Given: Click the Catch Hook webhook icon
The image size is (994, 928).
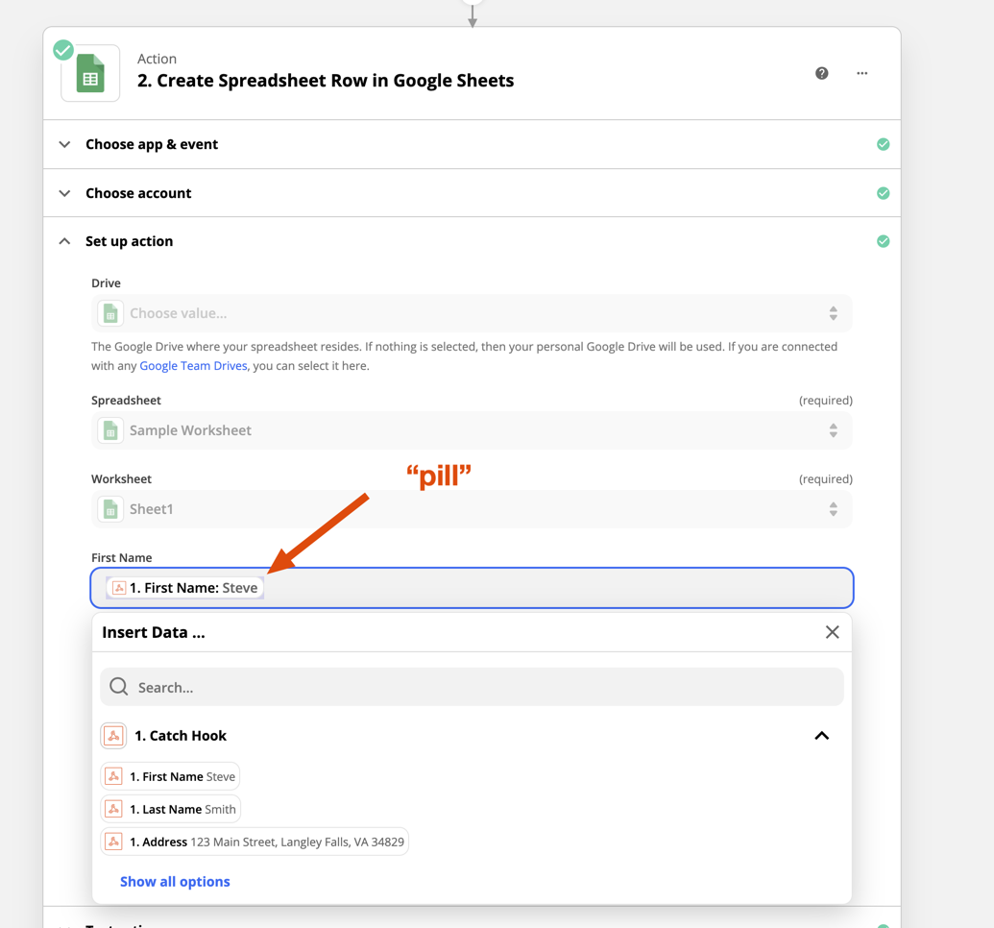Looking at the screenshot, I should pos(113,736).
